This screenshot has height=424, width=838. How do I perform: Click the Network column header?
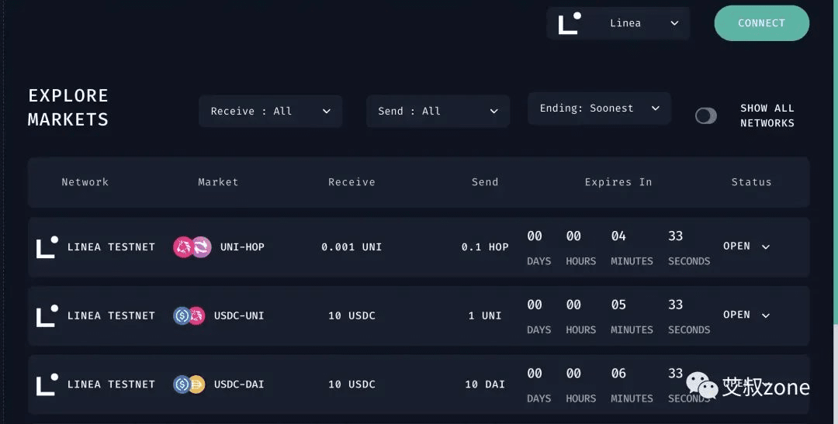tap(85, 182)
